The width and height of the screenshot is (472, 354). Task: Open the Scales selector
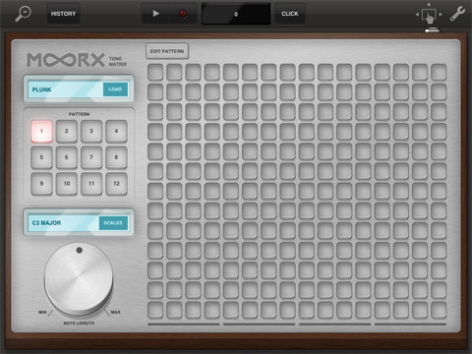point(113,223)
